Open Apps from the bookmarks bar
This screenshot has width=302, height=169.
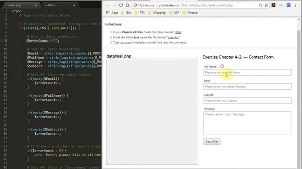tap(112, 13)
